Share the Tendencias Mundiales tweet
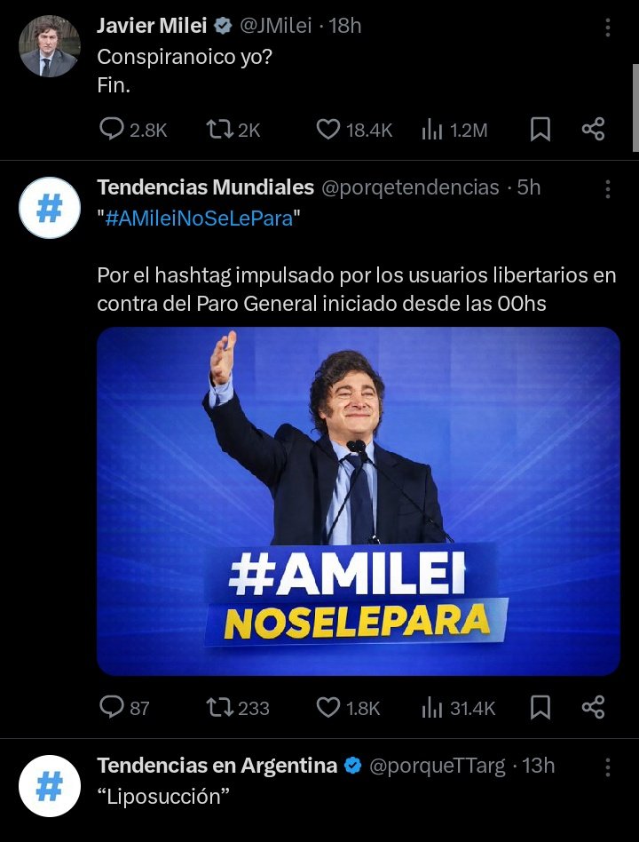639x842 pixels. [593, 707]
